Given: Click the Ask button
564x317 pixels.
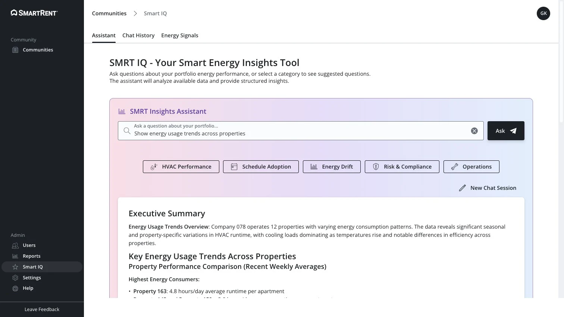Looking at the screenshot, I should pos(506,131).
